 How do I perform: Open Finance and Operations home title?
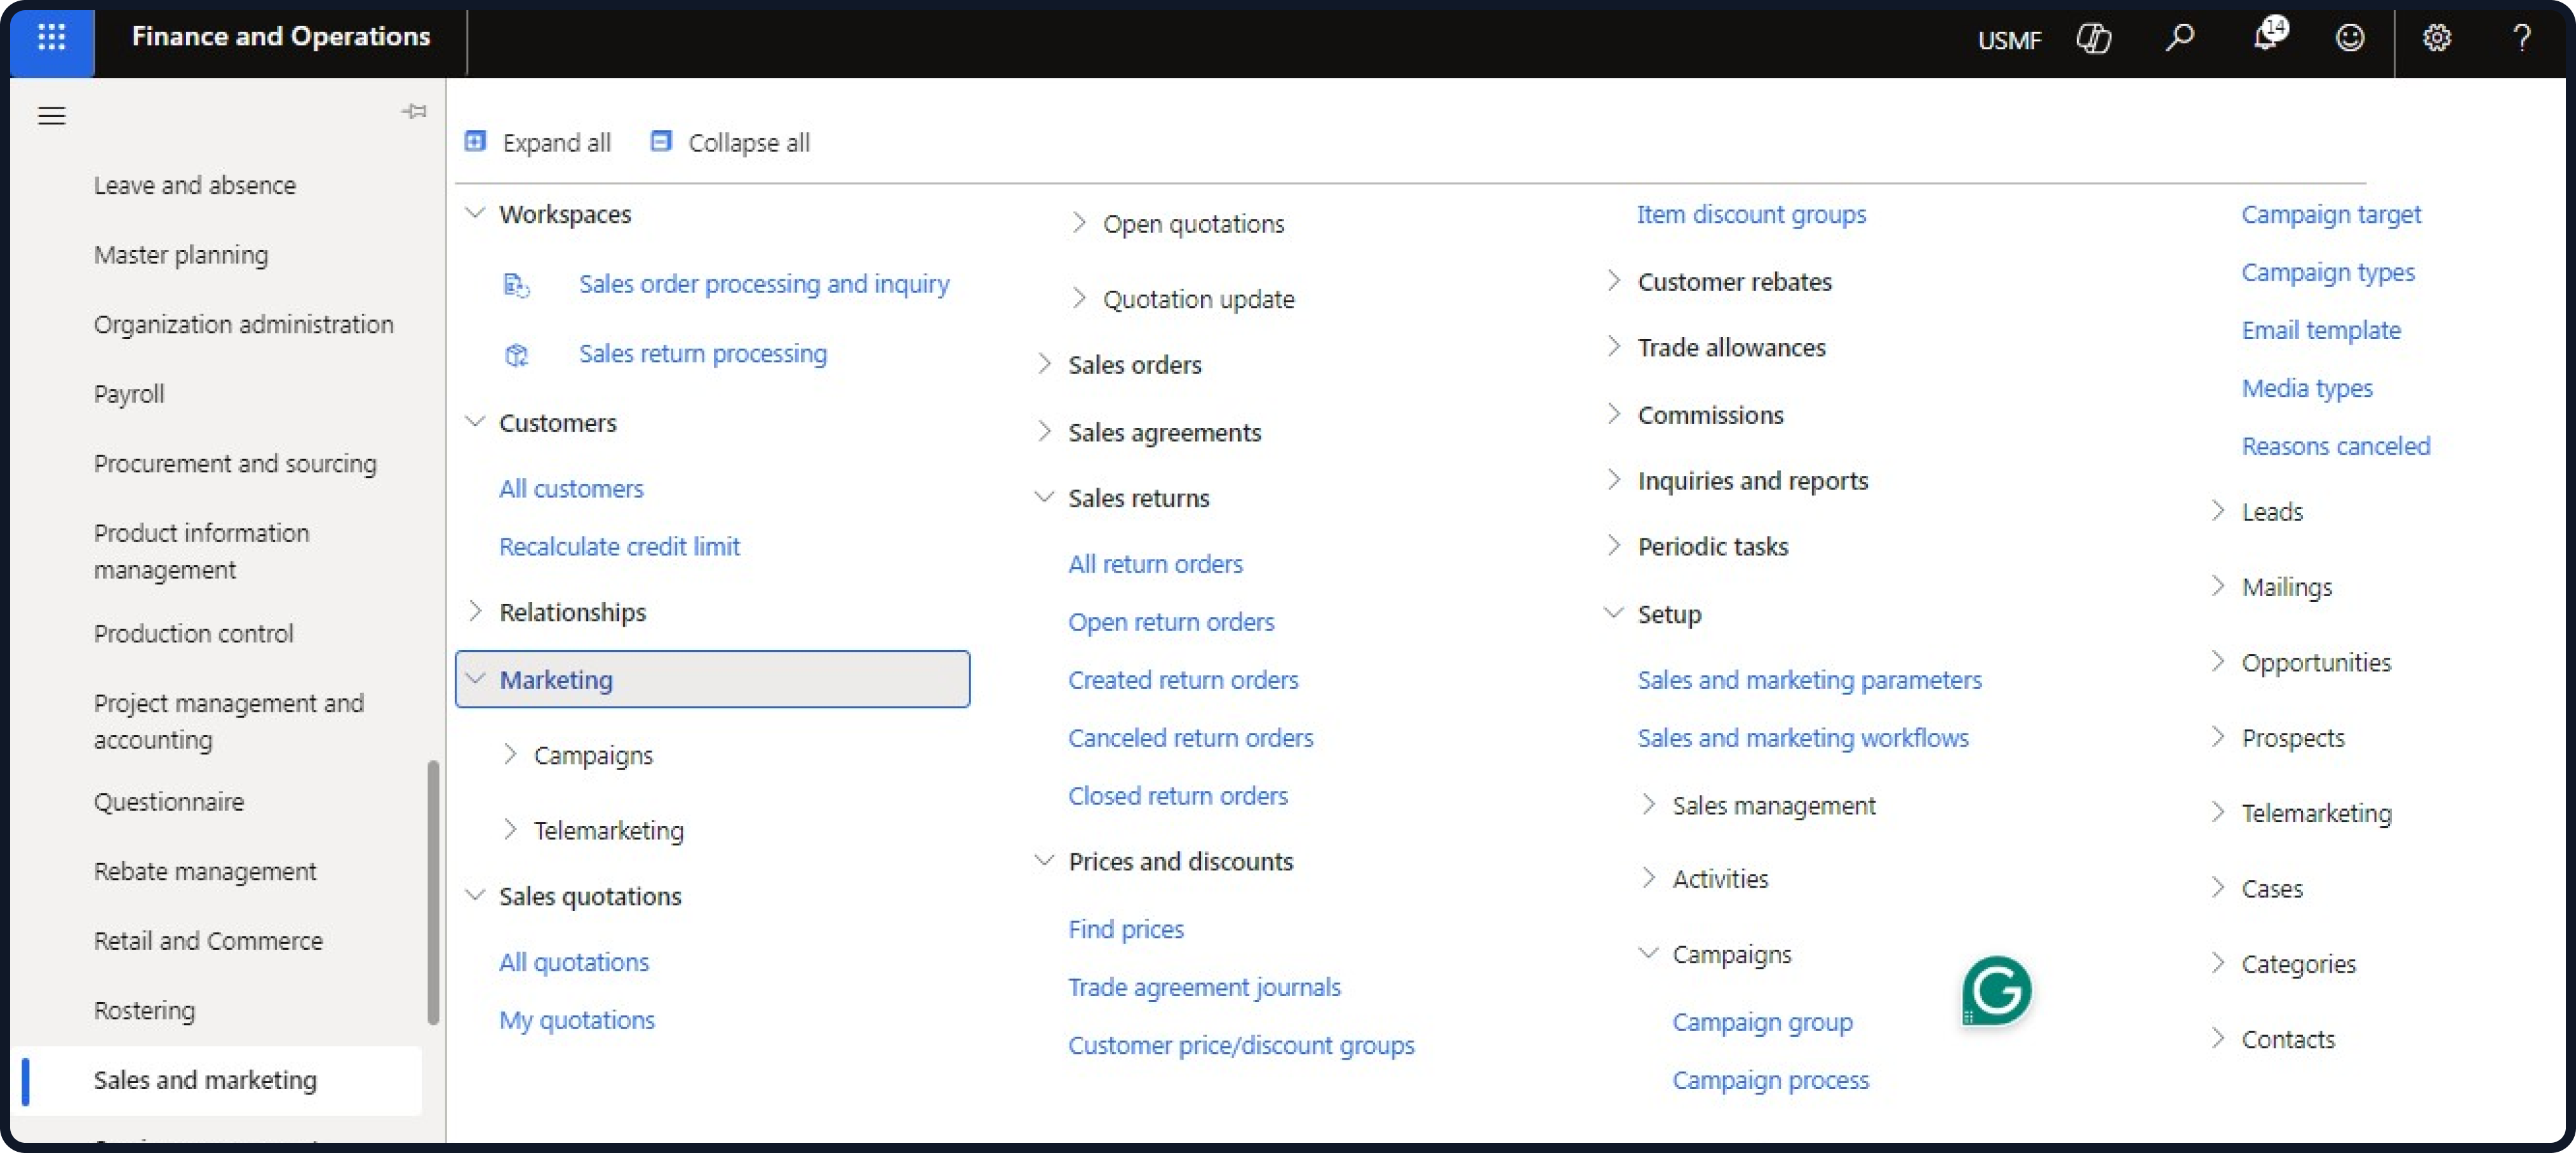[281, 37]
